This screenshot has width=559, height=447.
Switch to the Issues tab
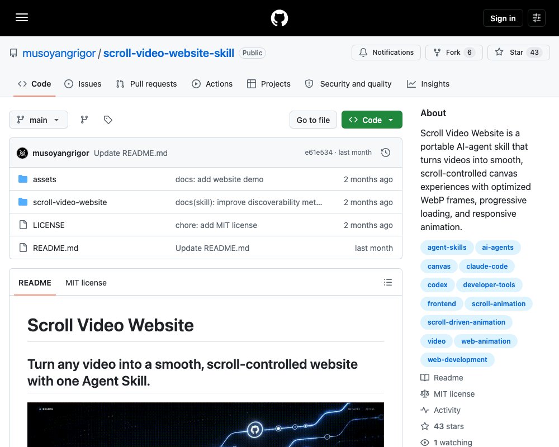click(83, 84)
